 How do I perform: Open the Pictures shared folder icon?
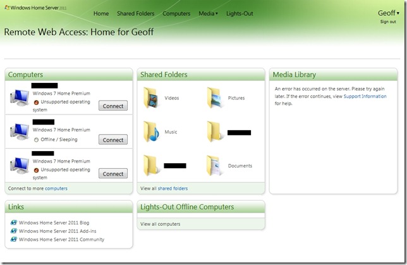[216, 98]
